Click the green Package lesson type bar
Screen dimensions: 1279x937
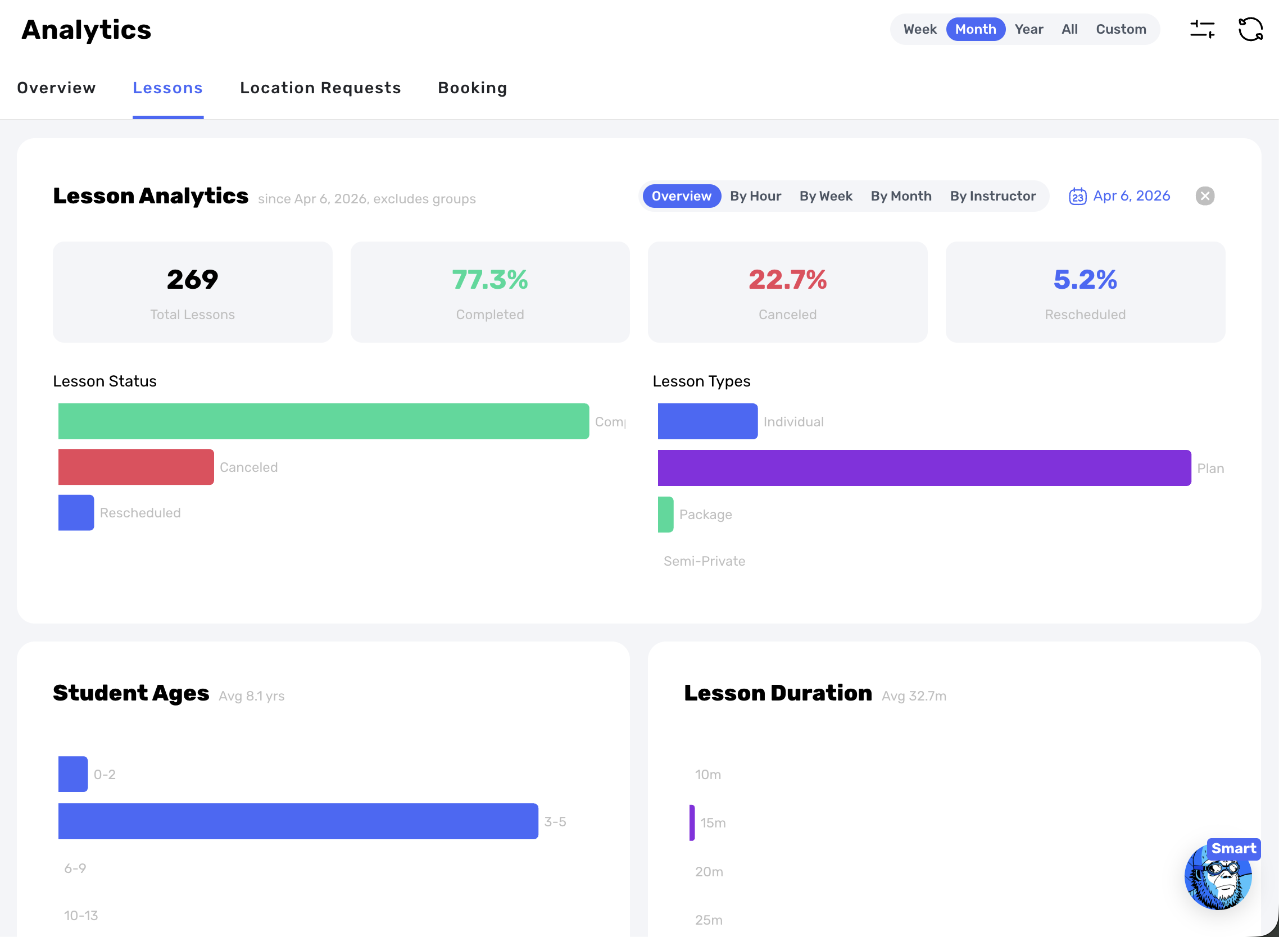pos(665,515)
